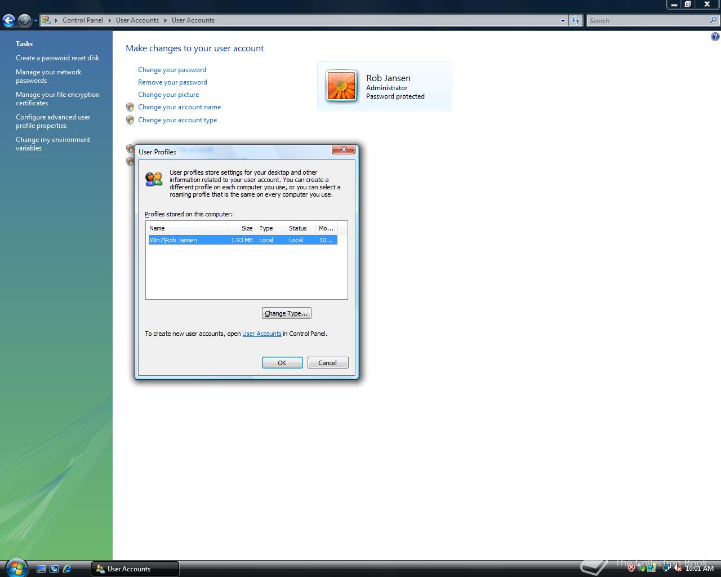This screenshot has height=577, width=721.
Task: Click the Show Desktop icon in Quick Launch
Action: point(41,569)
